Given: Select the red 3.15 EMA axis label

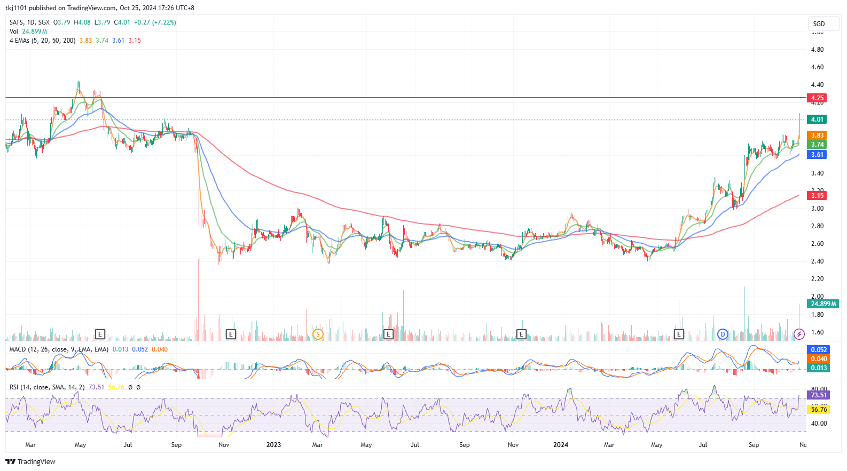Looking at the screenshot, I should click(817, 196).
